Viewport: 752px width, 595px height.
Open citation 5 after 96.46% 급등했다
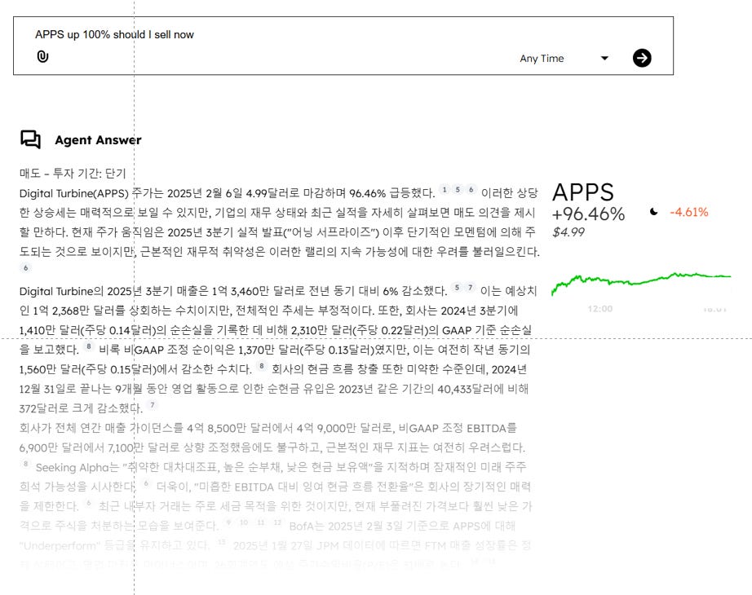click(x=458, y=190)
